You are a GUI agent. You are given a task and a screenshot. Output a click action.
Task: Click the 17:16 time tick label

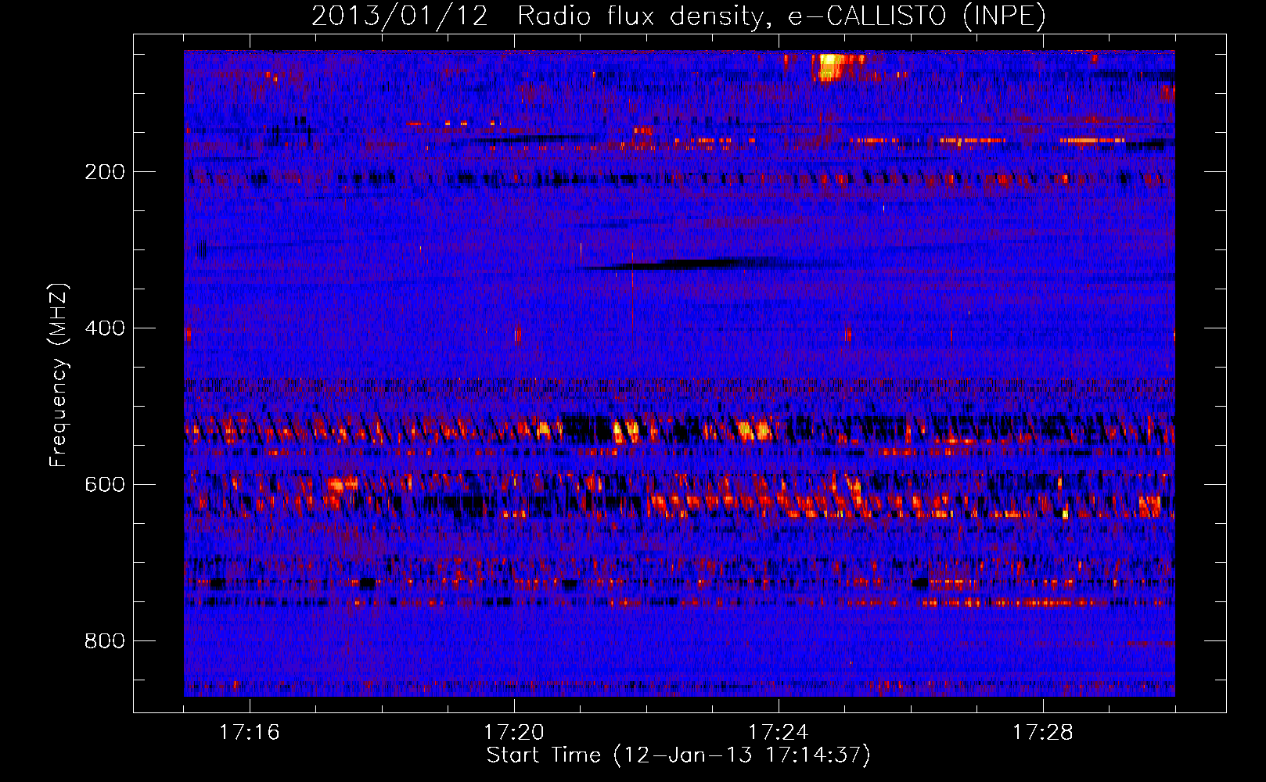[x=250, y=733]
